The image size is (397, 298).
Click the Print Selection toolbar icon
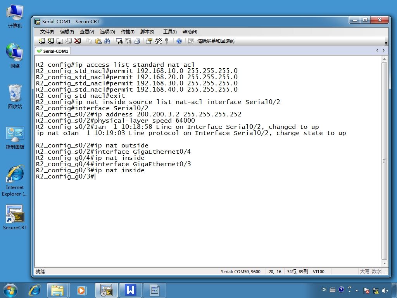(x=128, y=41)
